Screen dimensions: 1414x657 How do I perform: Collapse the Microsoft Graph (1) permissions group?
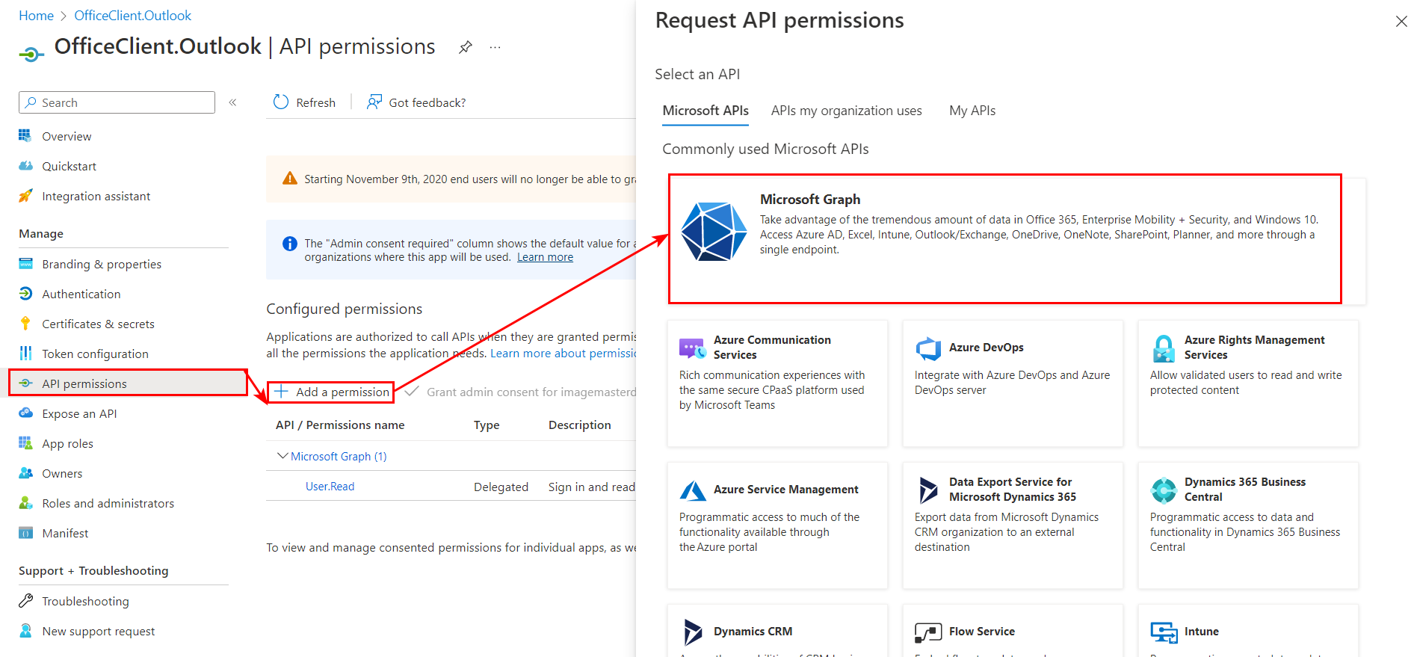(283, 456)
